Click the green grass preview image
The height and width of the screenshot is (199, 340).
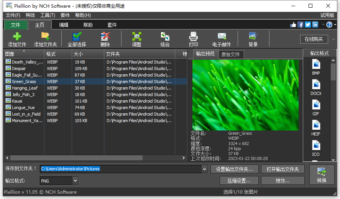[x=245, y=95]
